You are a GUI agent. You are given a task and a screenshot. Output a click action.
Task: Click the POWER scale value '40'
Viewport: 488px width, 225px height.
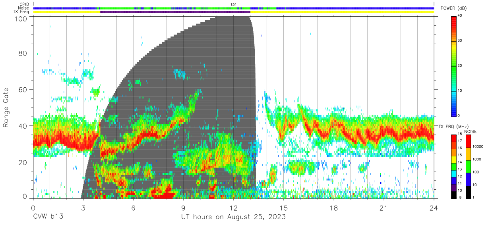tap(461, 15)
